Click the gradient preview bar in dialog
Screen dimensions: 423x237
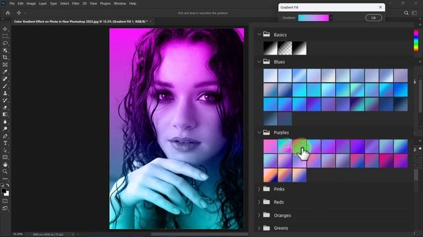click(x=313, y=18)
